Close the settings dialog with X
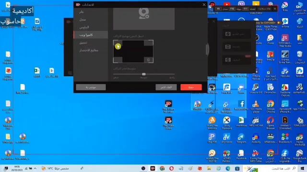Screen dimensions: 307x172 (x=204, y=4)
